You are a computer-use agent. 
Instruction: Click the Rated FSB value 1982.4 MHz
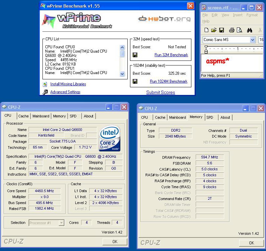[44, 209]
